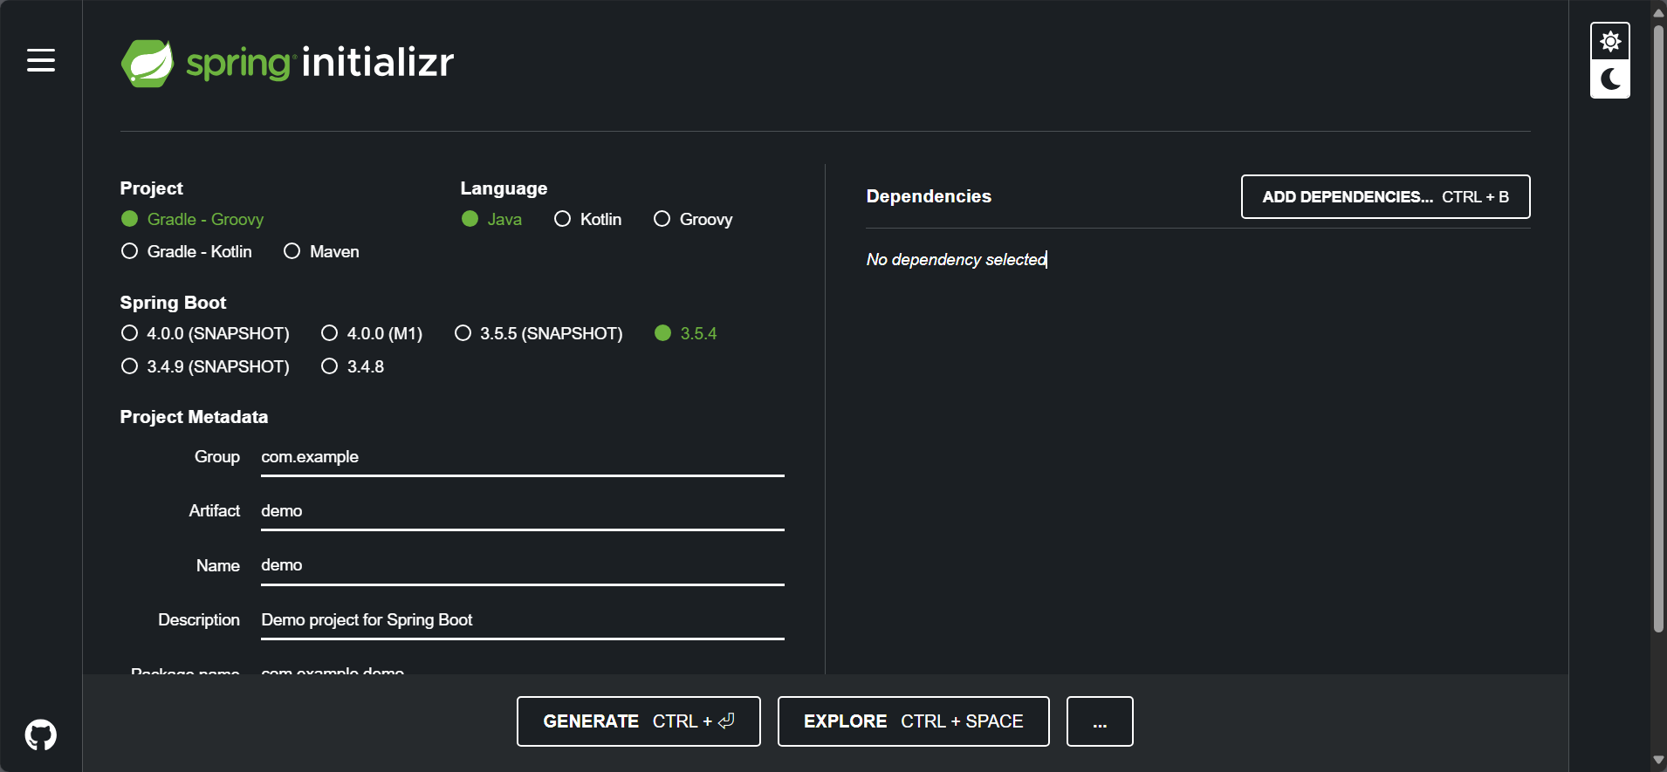
Task: Click the page vertical scrollbar thumb
Action: pyautogui.click(x=1658, y=327)
